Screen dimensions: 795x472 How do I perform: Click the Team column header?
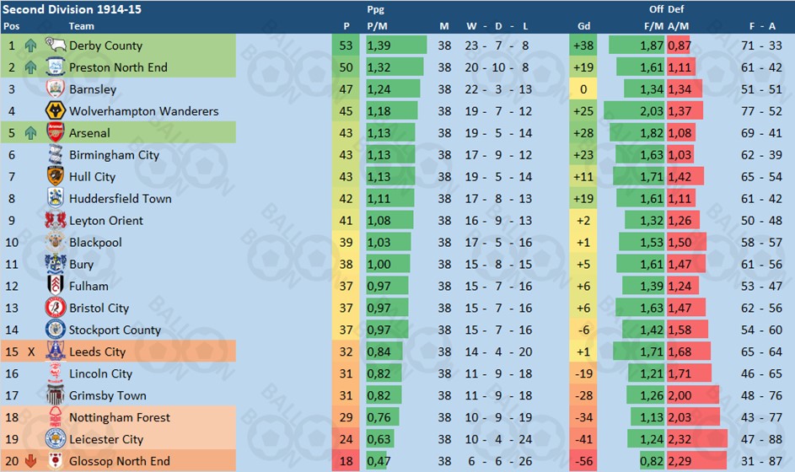81,26
